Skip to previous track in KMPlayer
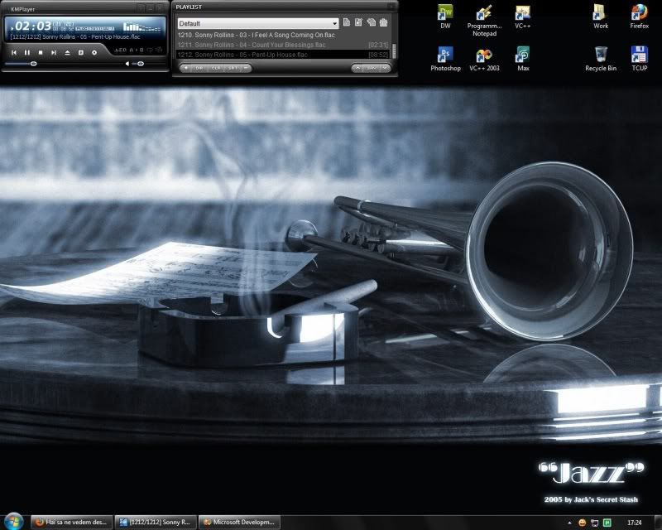This screenshot has width=662, height=530. [x=14, y=52]
